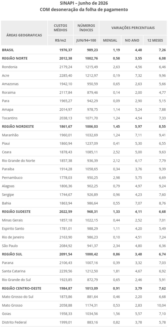Click the NÚMEROS ÍNDICES header cell
168x327 pixels.
click(x=86, y=28)
